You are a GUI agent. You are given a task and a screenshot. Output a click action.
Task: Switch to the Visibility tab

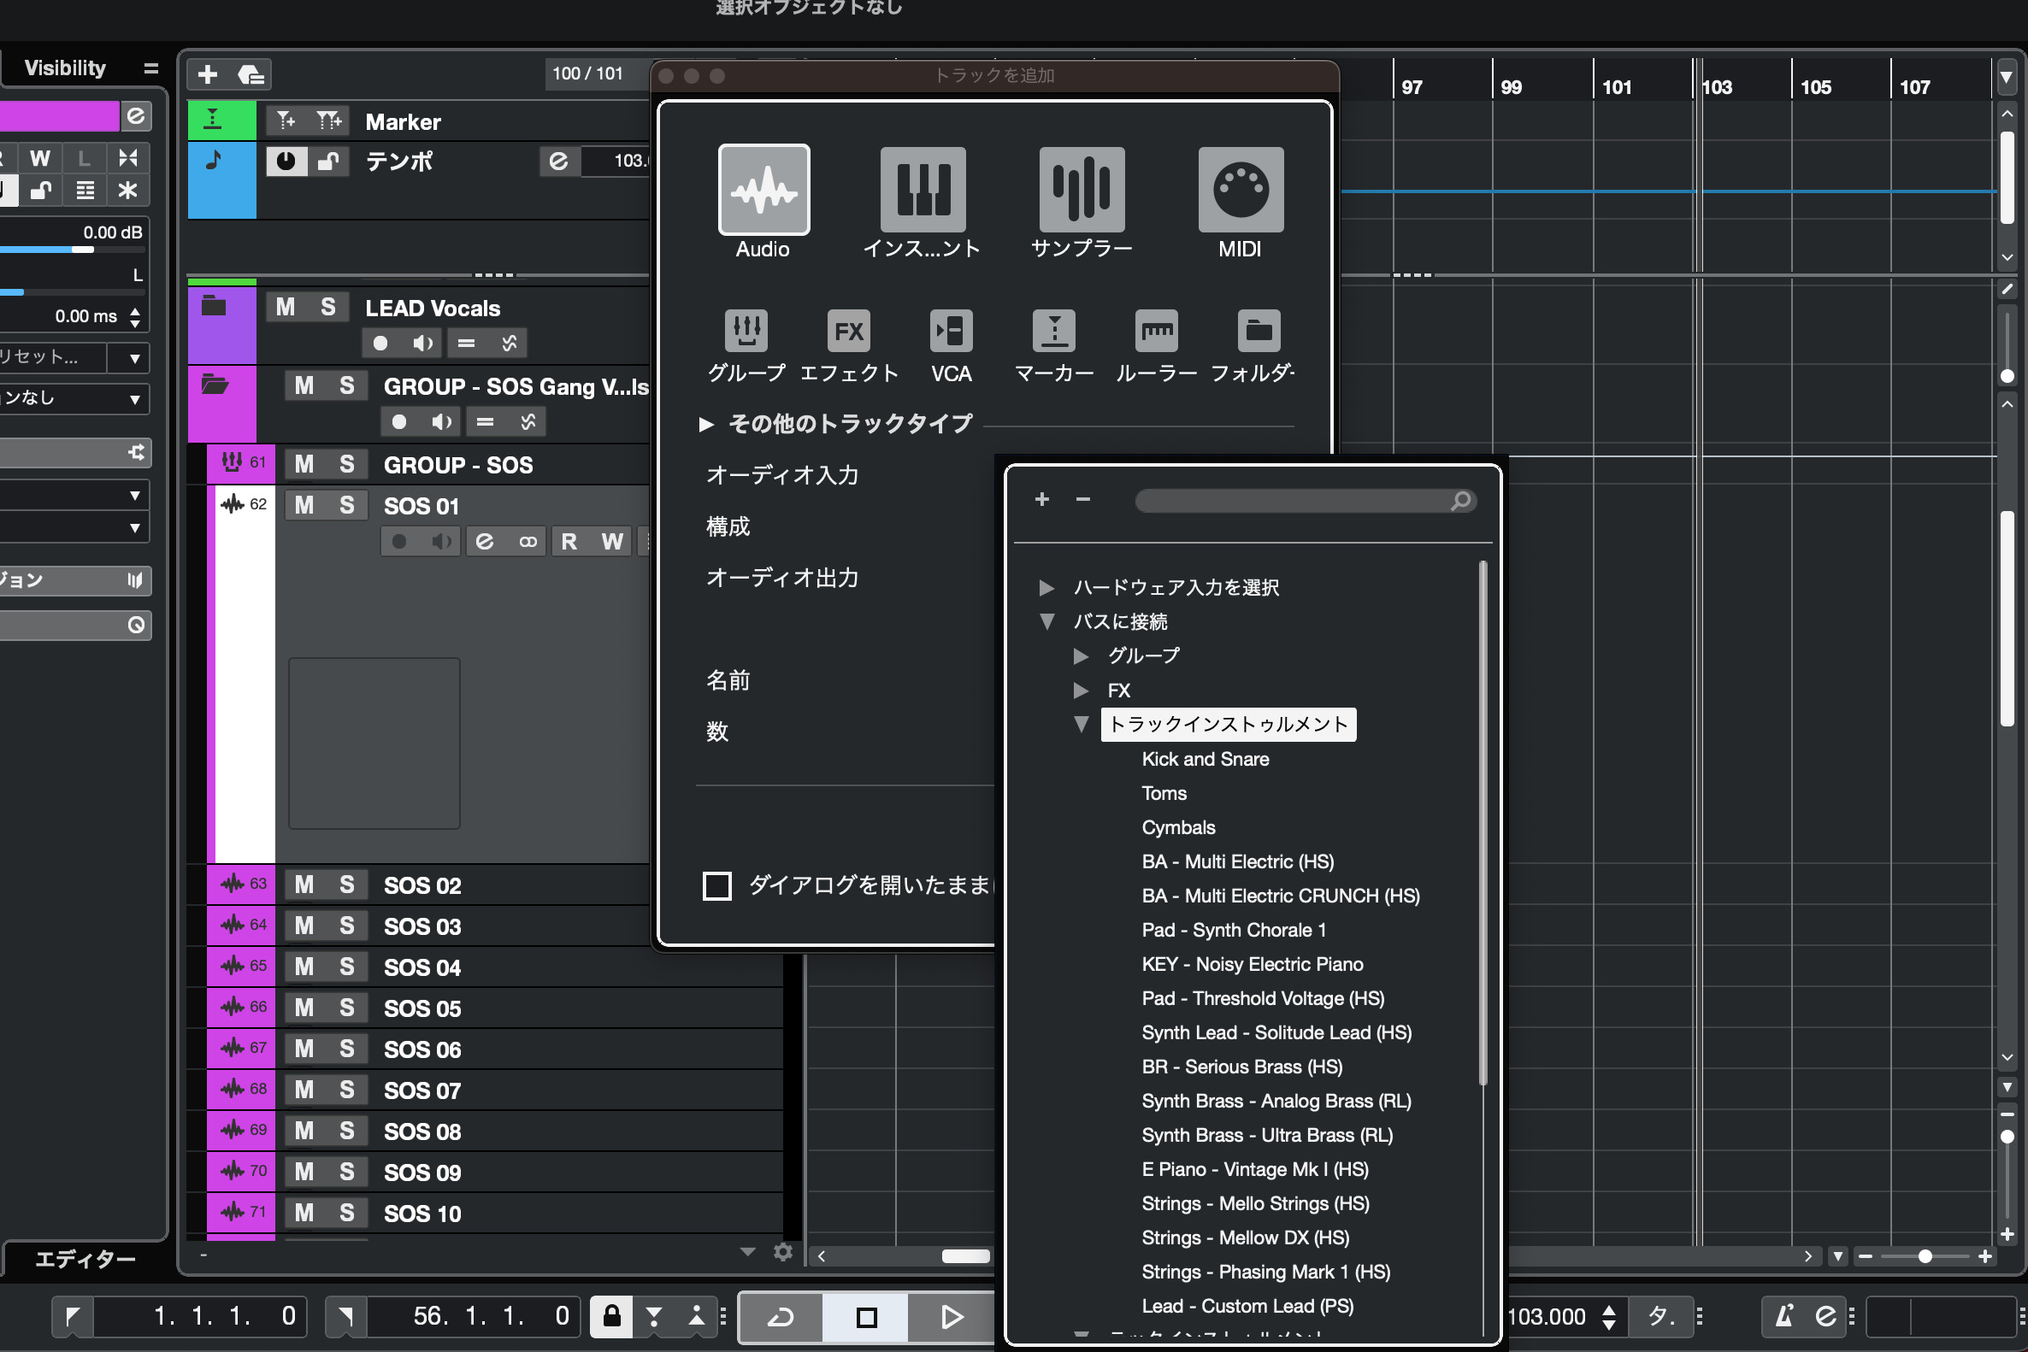66,68
